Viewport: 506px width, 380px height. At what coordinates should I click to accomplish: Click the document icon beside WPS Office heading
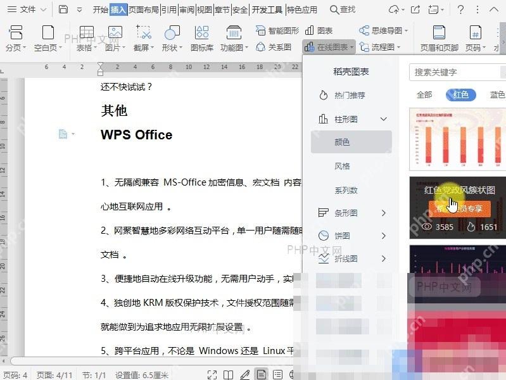tap(63, 134)
